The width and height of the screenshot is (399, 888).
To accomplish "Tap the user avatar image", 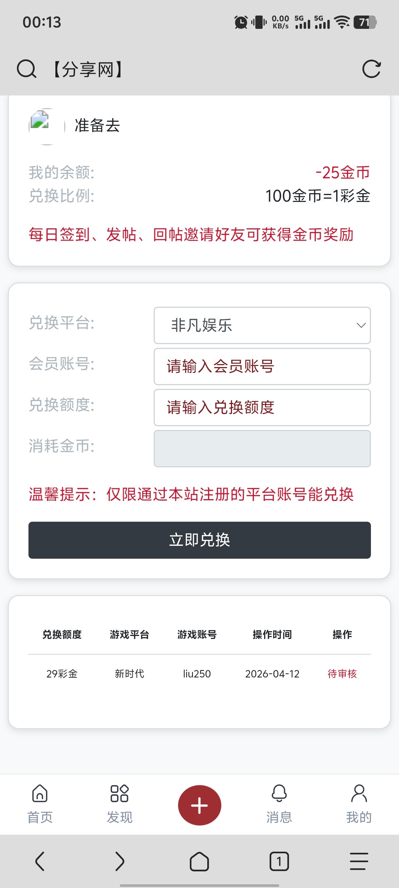I will pos(47,126).
